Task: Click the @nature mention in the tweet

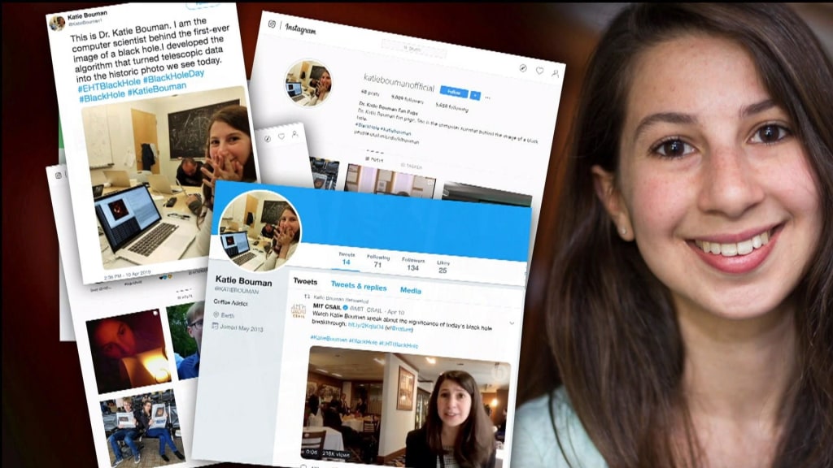Action: coord(401,329)
